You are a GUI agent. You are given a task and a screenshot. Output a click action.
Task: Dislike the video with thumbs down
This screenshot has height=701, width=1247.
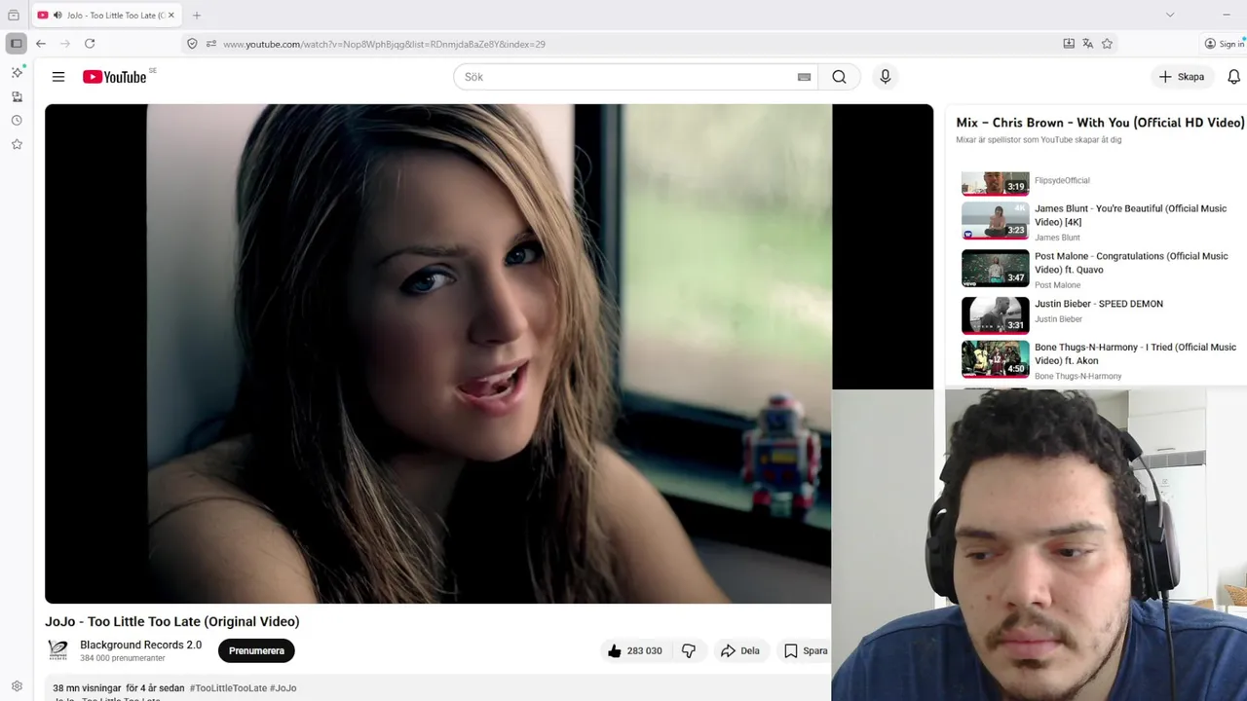click(689, 650)
